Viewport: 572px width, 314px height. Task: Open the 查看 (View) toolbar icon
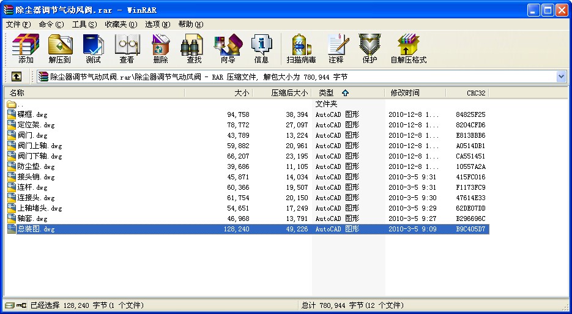pyautogui.click(x=127, y=48)
